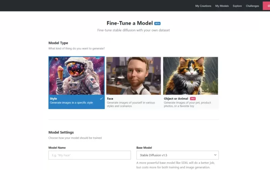Visit the Challenges page
270x170 pixels.
pyautogui.click(x=252, y=6)
